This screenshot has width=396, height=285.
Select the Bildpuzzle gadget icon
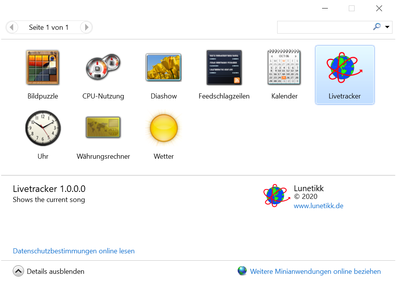coord(43,67)
